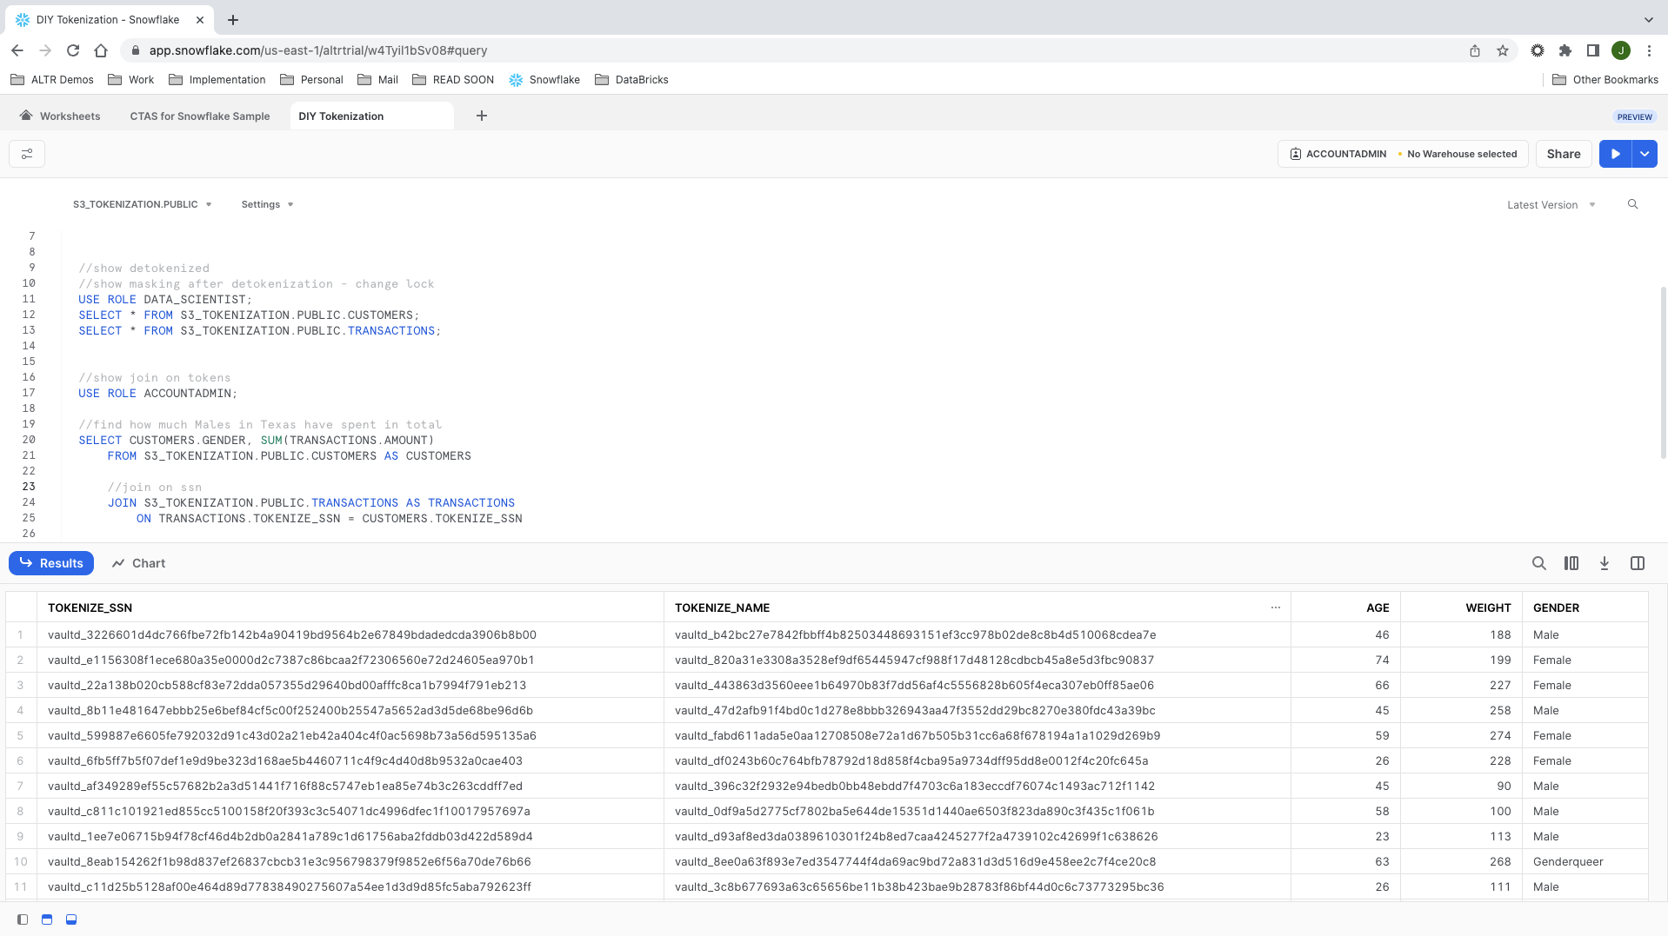Viewport: 1668px width, 936px height.
Task: Switch to the Chart view tab
Action: tap(138, 563)
